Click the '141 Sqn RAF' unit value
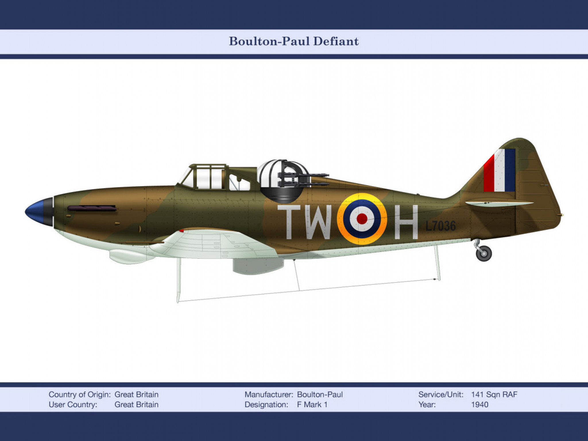Screen dimensions: 588x441 click(494, 394)
